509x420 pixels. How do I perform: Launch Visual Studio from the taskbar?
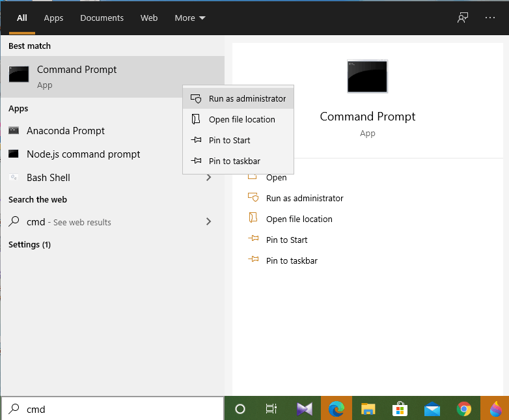(x=305, y=409)
